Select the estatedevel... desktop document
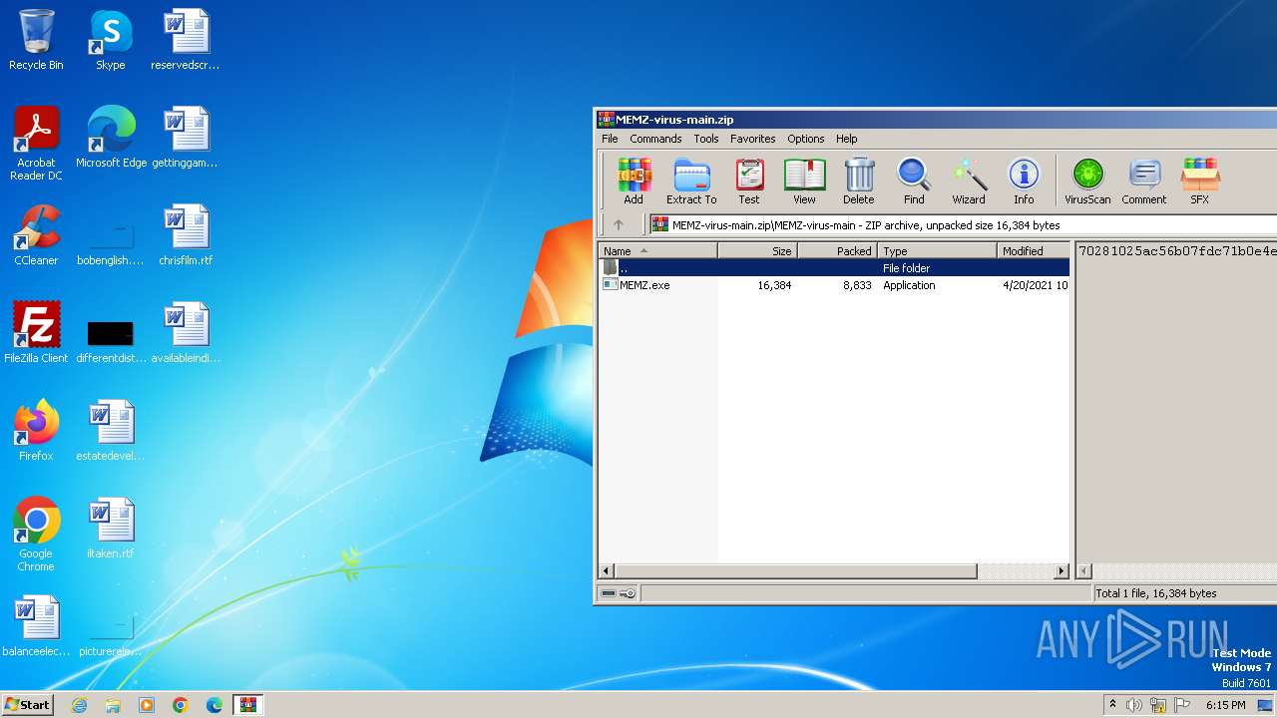 click(x=111, y=431)
